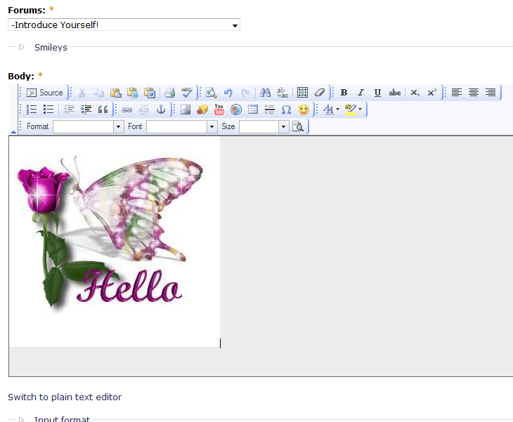This screenshot has height=422, width=513.
Task: Open the text color picker
Action: click(x=331, y=110)
